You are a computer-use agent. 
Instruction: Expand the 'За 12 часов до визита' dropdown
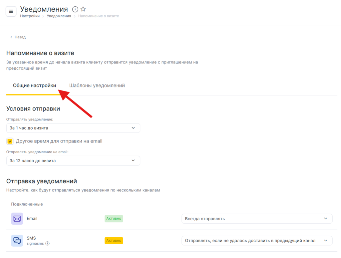[x=73, y=161]
